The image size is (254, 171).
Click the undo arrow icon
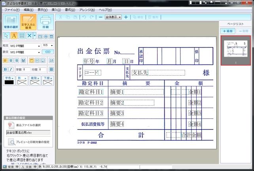point(84,17)
